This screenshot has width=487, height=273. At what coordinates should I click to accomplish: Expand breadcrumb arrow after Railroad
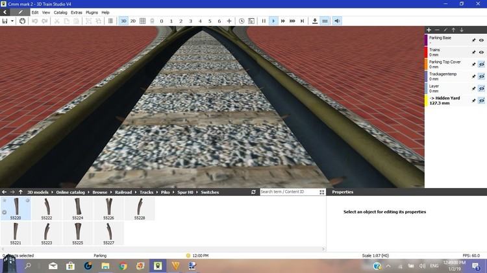pyautogui.click(x=136, y=193)
